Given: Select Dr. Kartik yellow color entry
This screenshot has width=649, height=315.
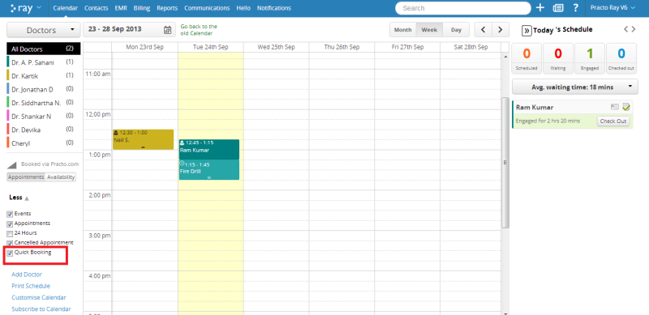Looking at the screenshot, I should pos(44,75).
